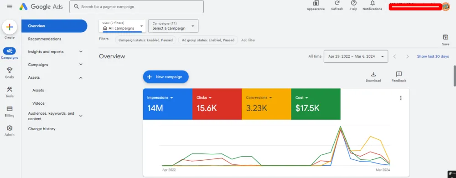Expand the Campaigns sidebar menu
The width and height of the screenshot is (456, 178).
[81, 65]
